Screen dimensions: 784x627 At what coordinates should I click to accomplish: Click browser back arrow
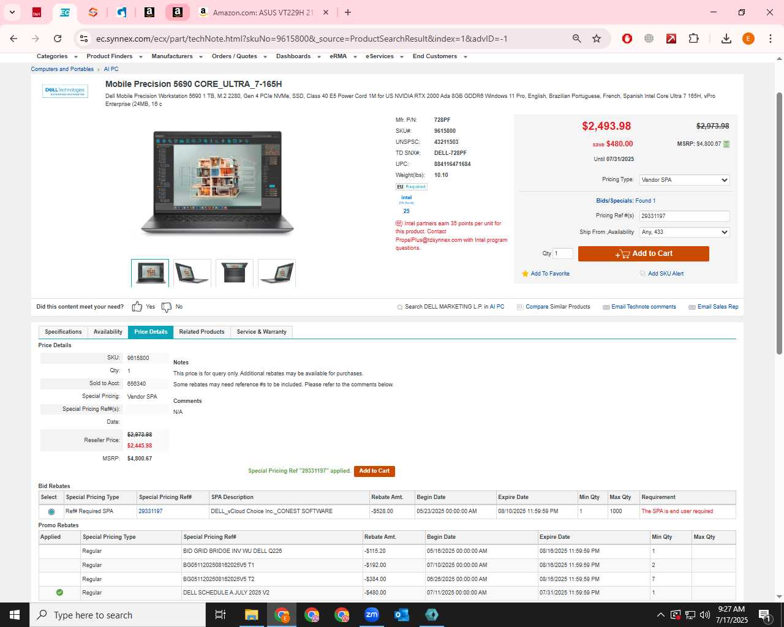[x=13, y=39]
